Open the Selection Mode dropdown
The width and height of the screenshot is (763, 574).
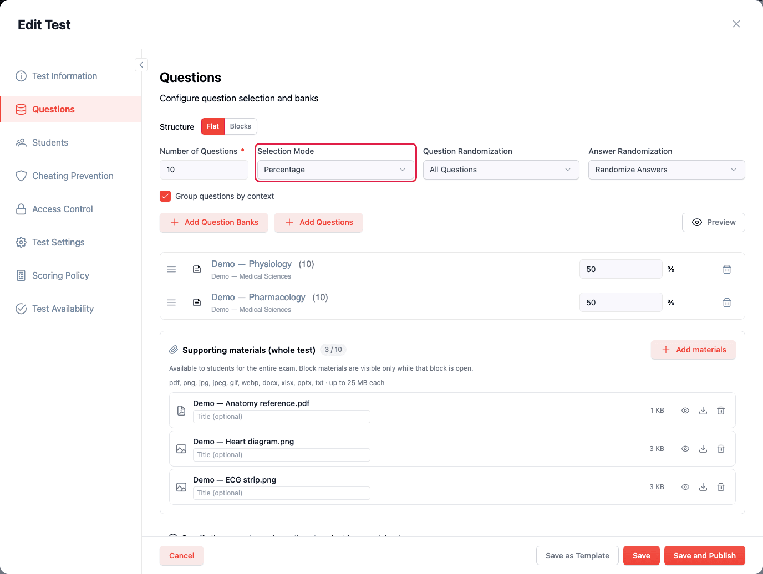pos(335,170)
